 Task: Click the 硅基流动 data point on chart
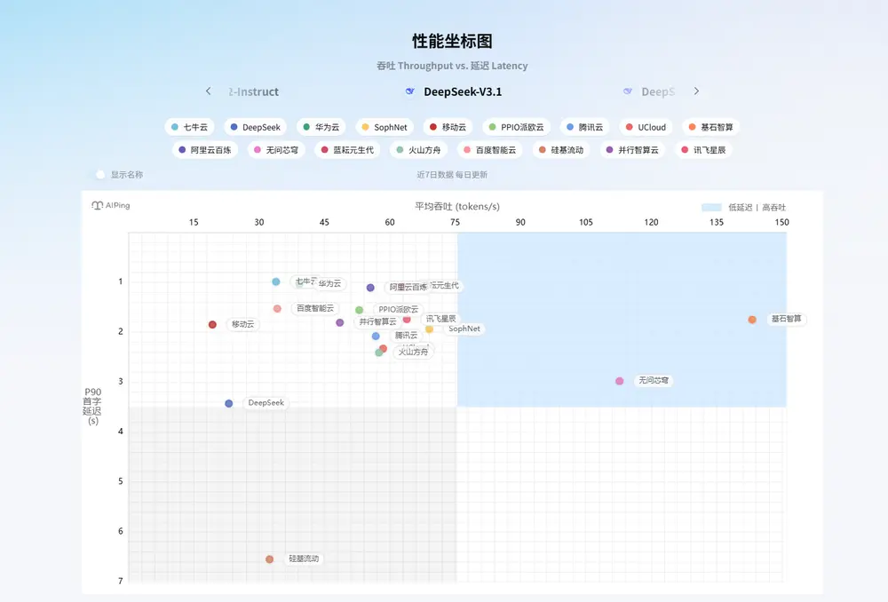(270, 559)
